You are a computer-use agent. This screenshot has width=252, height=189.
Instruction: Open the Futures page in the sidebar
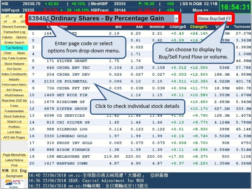click(x=7, y=37)
